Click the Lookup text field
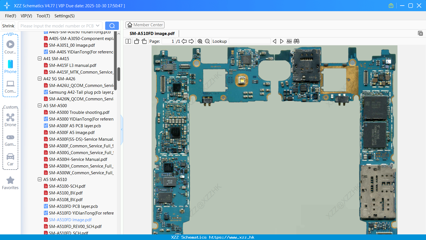Image resolution: width=426 pixels, height=240 pixels. [250, 41]
